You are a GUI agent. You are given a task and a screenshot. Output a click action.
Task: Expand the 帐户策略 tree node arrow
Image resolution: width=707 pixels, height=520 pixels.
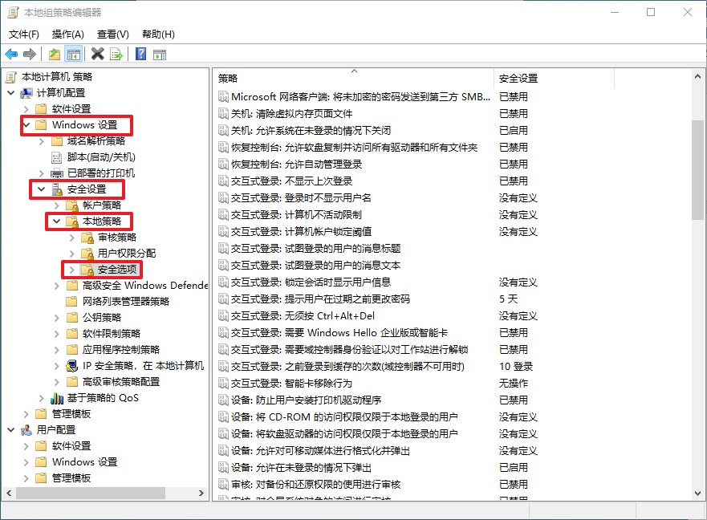[57, 205]
